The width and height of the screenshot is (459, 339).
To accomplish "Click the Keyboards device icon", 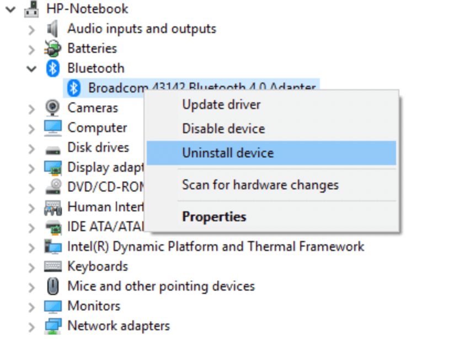I will coord(54,266).
